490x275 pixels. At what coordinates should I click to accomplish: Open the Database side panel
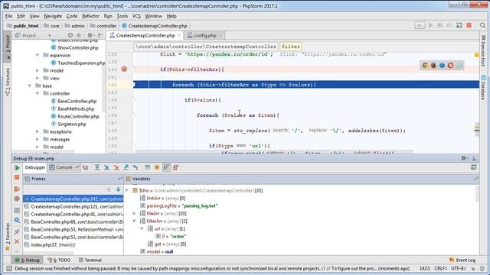[x=483, y=87]
